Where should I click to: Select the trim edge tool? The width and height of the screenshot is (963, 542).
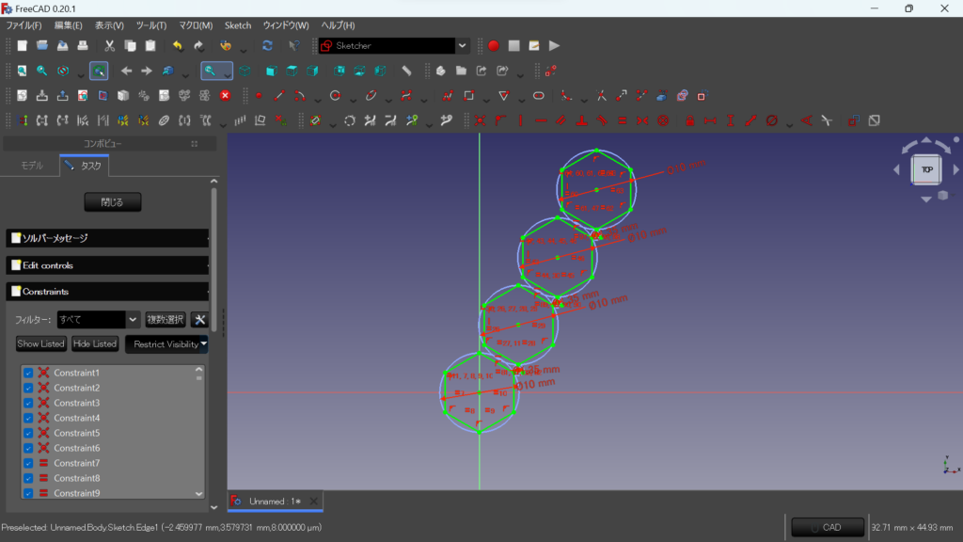click(x=601, y=96)
